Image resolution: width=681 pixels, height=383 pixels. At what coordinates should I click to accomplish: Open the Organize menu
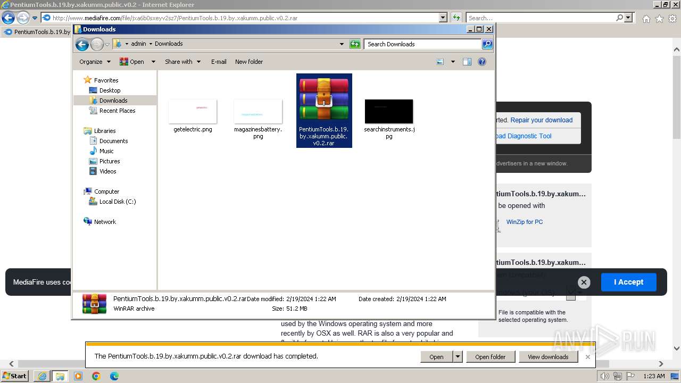[x=95, y=62]
